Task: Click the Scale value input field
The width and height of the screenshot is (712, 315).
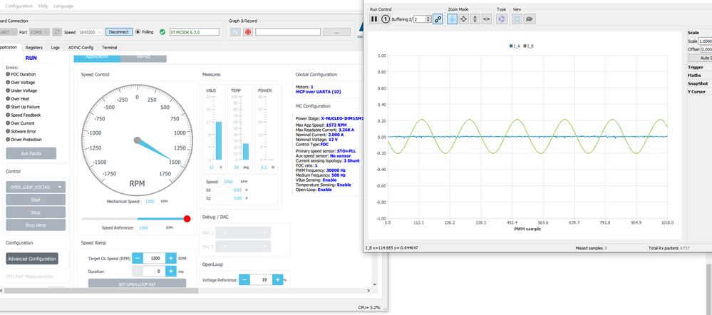Action: point(706,41)
